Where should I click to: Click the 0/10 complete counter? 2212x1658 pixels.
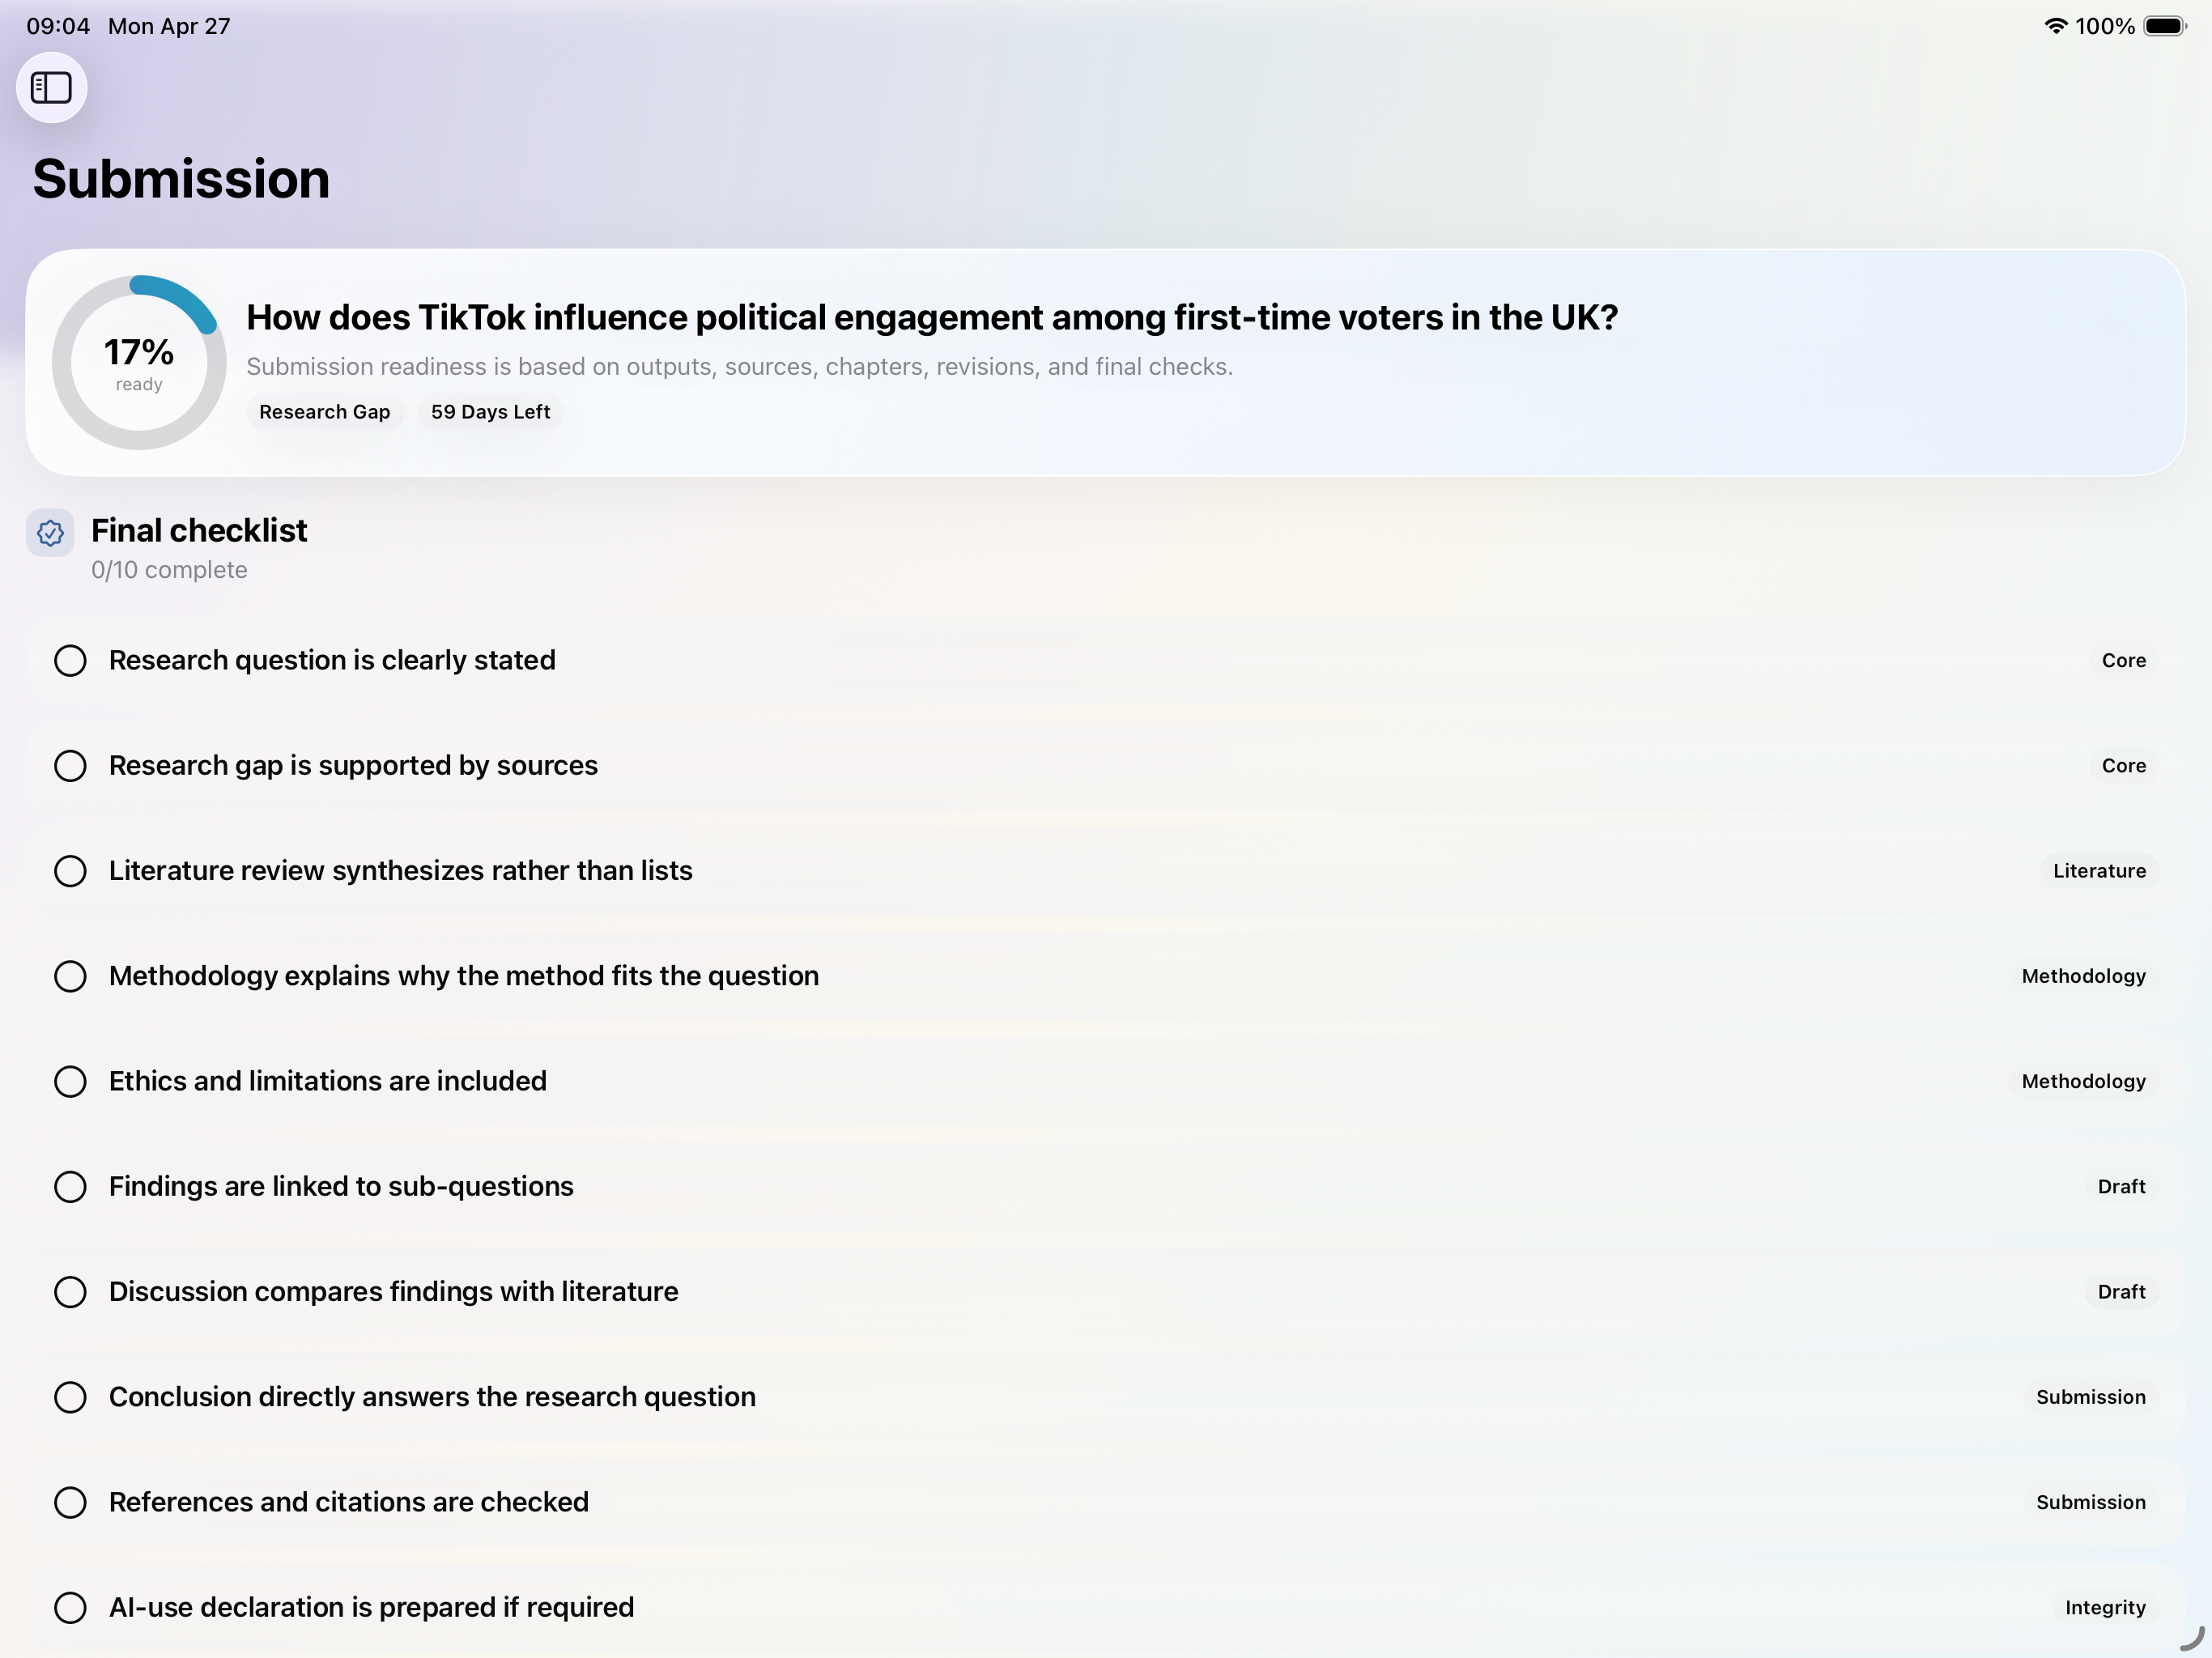click(x=169, y=570)
